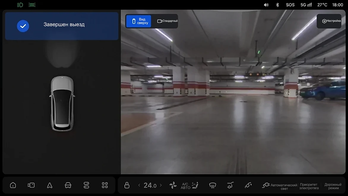This screenshot has height=196, width=348.
Task: Switch to Стандартный camera view tab
Action: (x=167, y=21)
